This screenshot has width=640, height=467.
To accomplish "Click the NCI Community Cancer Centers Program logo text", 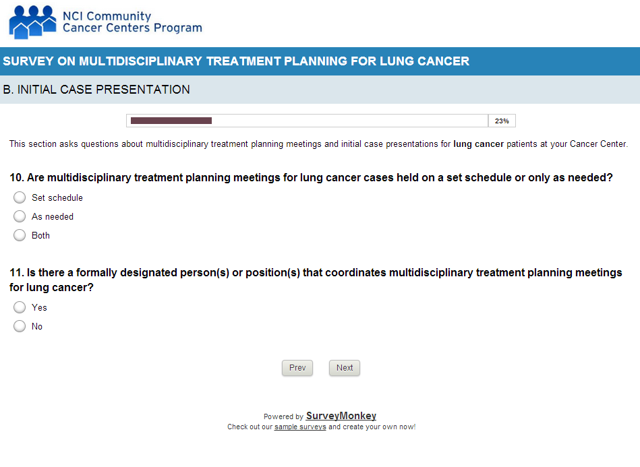I will (x=132, y=22).
